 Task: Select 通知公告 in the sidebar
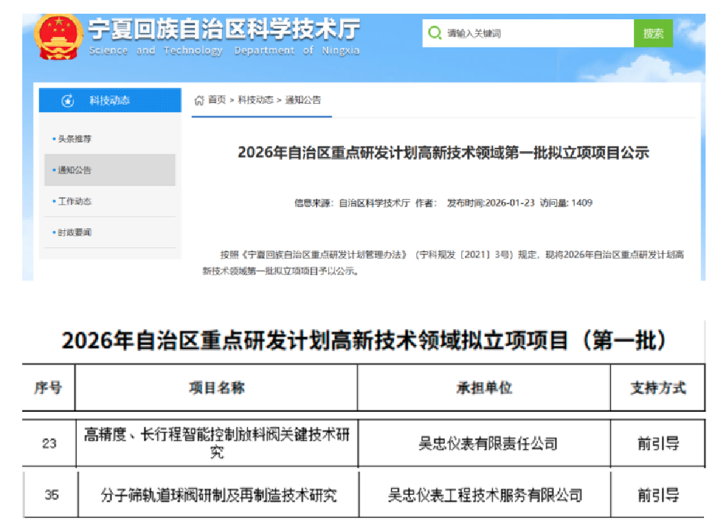click(x=75, y=170)
